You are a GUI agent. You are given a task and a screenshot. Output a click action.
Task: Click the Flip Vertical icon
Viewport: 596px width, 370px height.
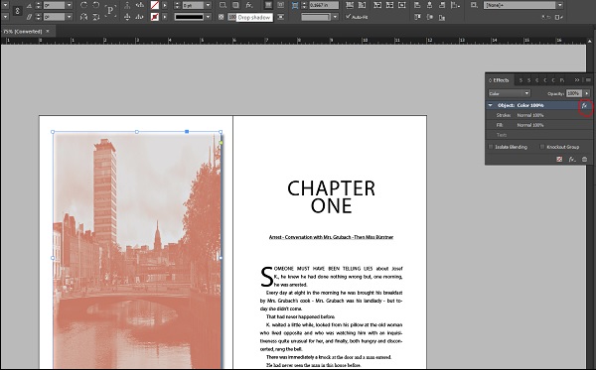click(x=96, y=17)
